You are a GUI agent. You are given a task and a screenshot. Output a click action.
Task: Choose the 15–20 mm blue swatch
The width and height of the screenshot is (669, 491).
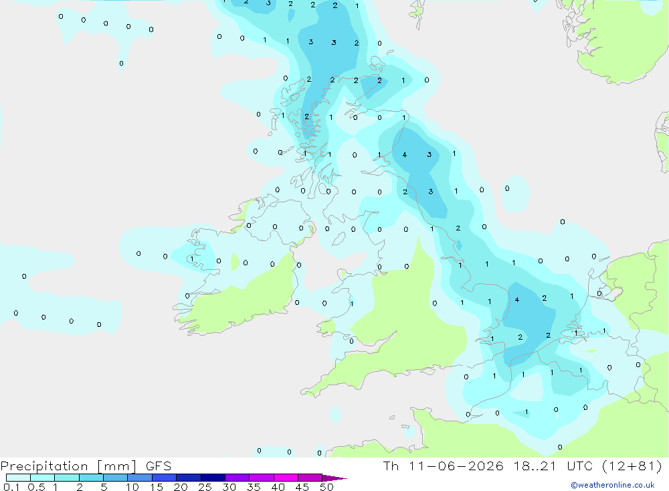point(165,478)
